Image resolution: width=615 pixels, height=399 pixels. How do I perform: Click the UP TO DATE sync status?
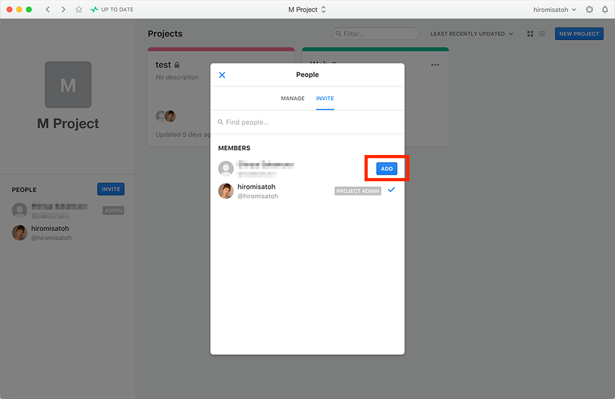(x=112, y=10)
